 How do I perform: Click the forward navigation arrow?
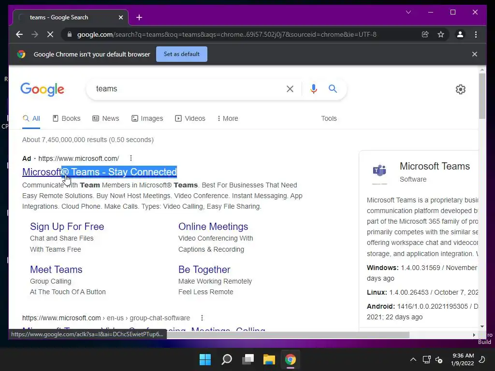pos(35,34)
